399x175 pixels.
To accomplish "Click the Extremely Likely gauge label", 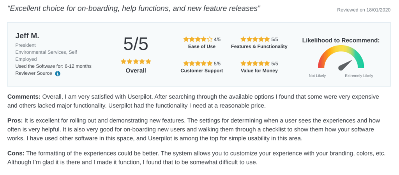I will (x=359, y=76).
